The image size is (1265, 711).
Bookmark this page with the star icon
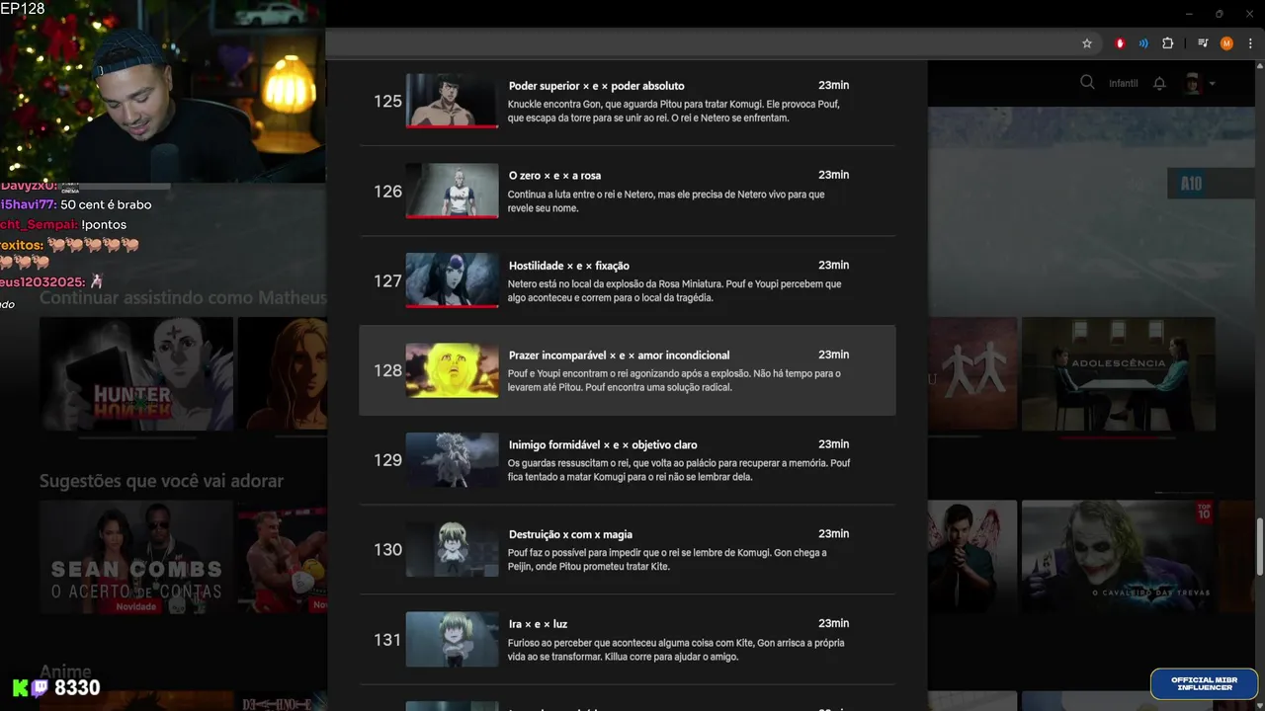pyautogui.click(x=1087, y=43)
